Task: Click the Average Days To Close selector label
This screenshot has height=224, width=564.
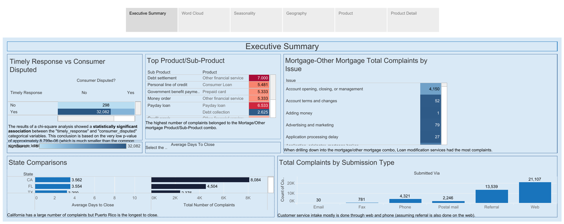Action: (x=193, y=145)
